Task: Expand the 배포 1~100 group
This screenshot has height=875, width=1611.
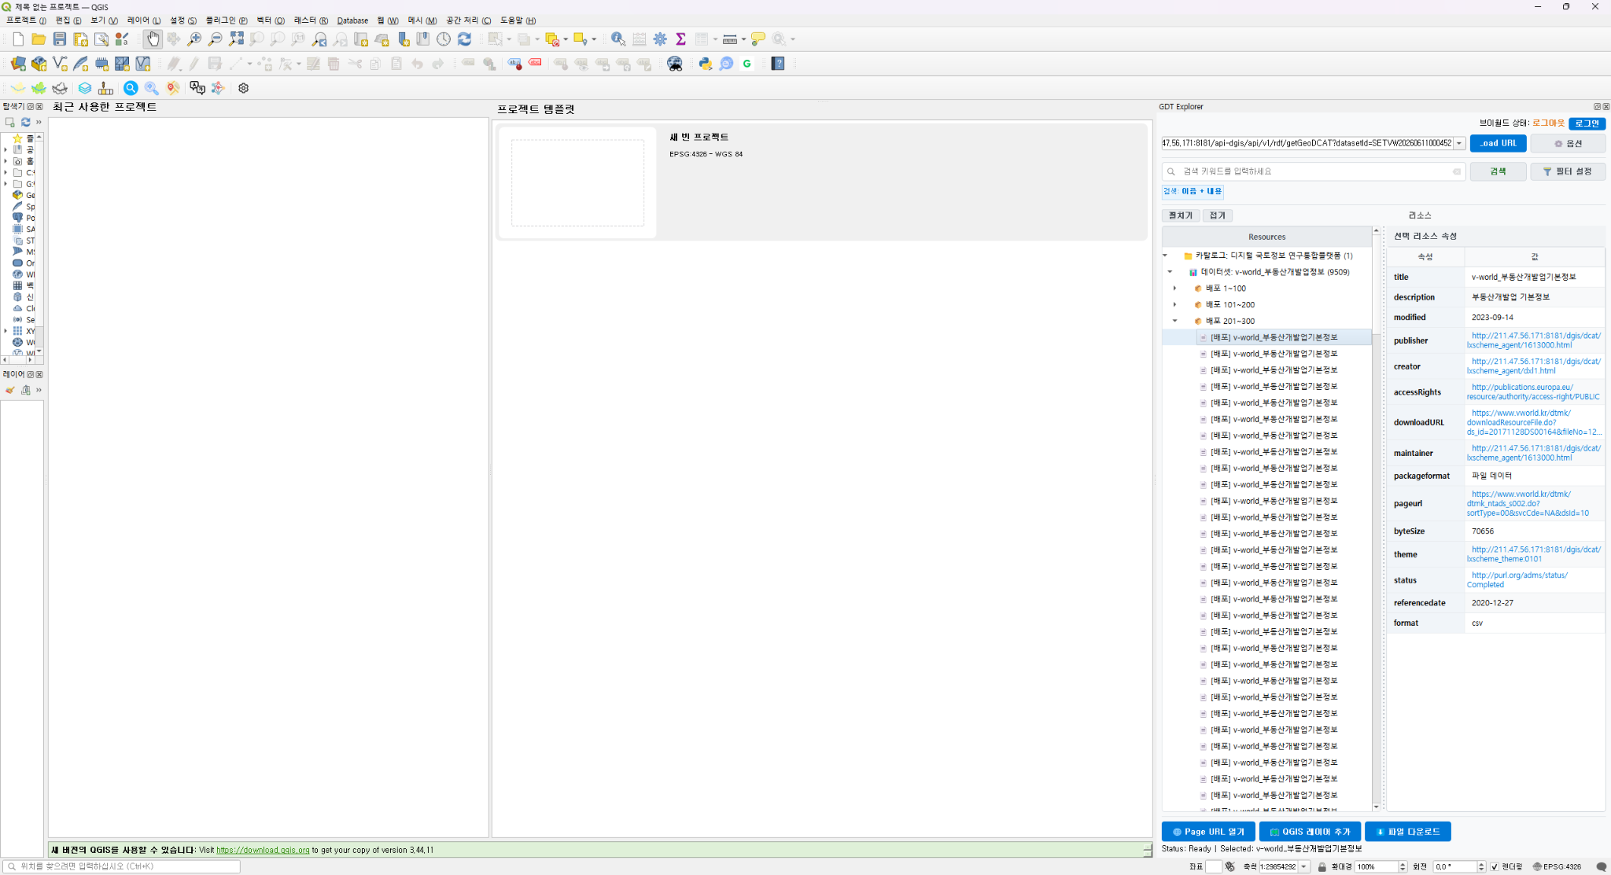Action: click(x=1175, y=289)
